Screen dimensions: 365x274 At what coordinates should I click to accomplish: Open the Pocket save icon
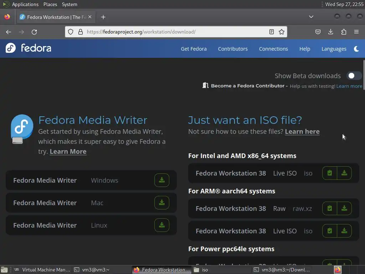318,32
